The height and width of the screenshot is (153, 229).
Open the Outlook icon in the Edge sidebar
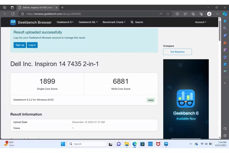(x=225, y=65)
